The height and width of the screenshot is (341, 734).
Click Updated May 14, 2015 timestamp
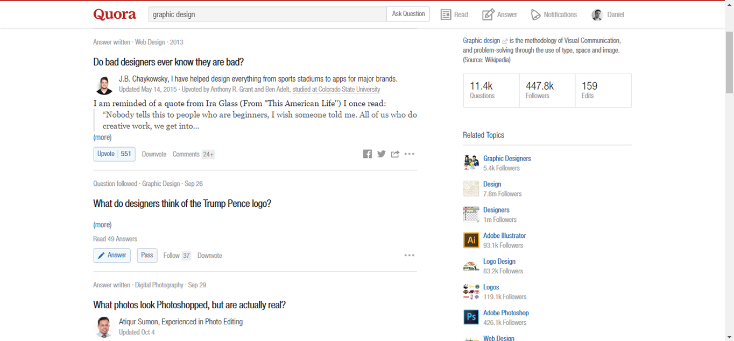point(148,90)
